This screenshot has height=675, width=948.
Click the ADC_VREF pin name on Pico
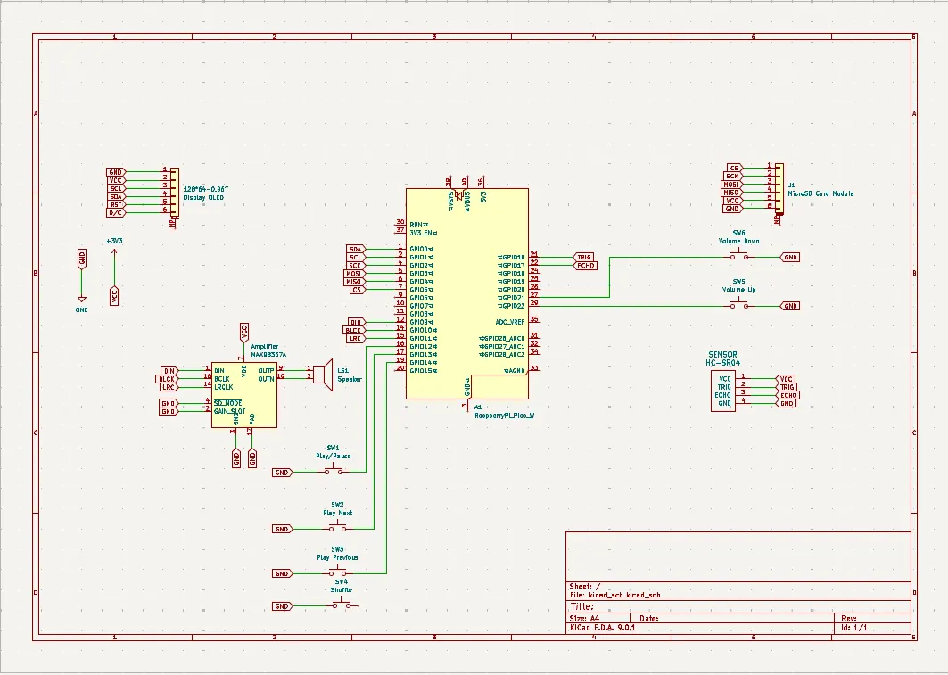509,322
